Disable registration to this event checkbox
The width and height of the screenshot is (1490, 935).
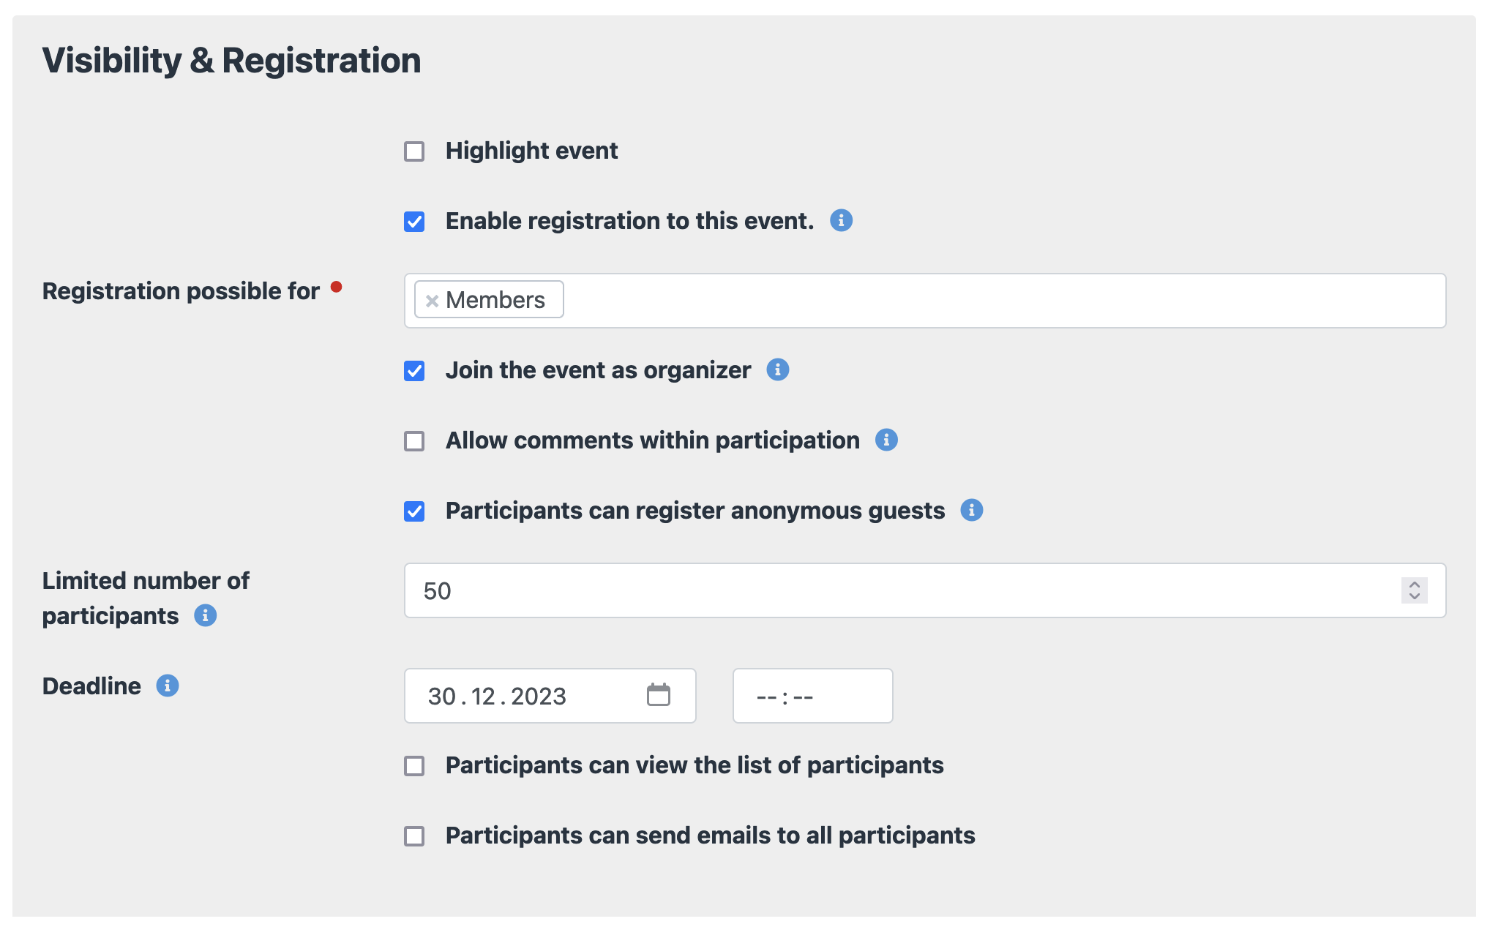[414, 222]
